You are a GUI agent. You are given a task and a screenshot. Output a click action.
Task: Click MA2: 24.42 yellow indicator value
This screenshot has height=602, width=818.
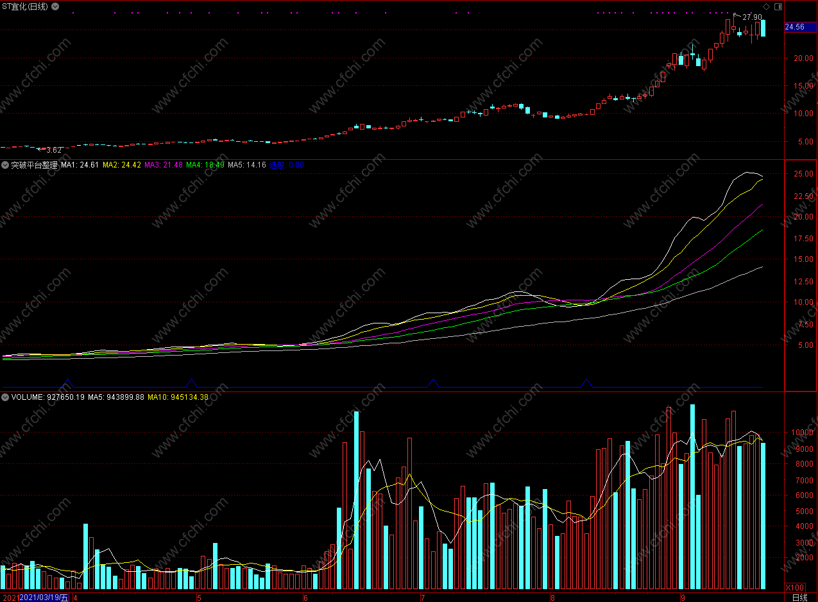click(x=122, y=165)
